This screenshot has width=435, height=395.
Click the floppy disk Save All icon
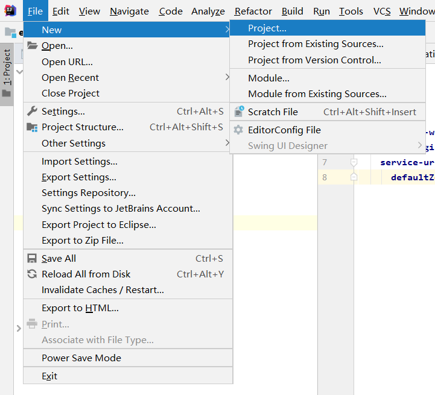point(32,258)
